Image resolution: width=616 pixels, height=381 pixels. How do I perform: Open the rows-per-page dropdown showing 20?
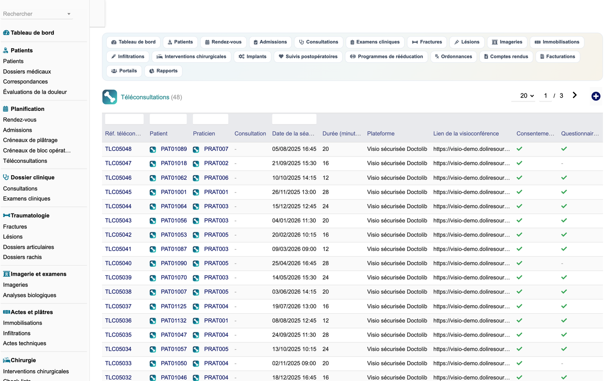point(527,96)
